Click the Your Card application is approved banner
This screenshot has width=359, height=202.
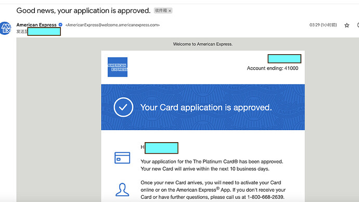(x=203, y=107)
